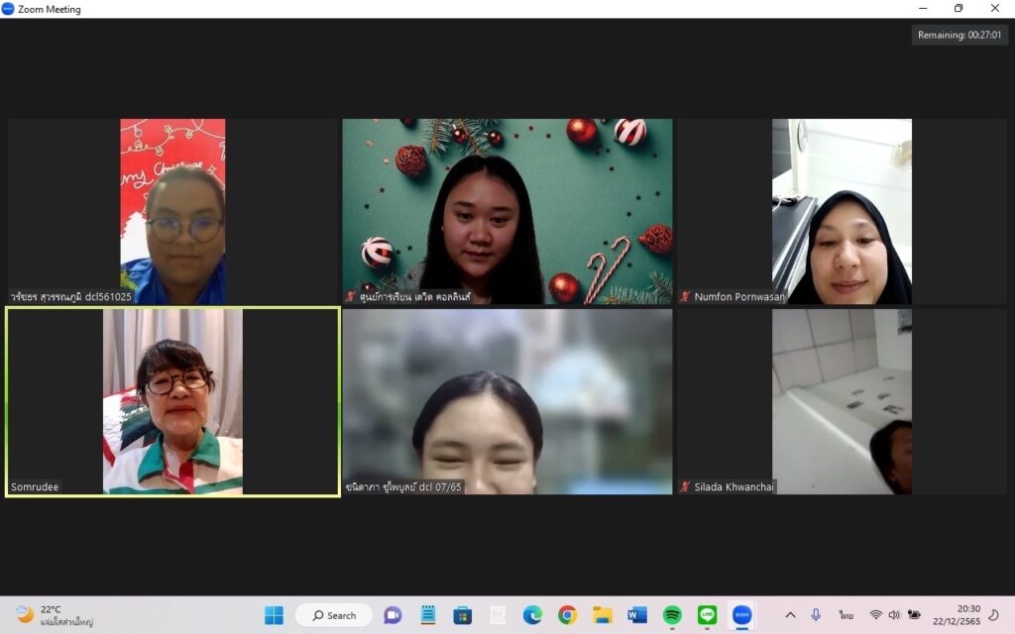Open Spotify from the taskbar
1015x634 pixels.
pyautogui.click(x=672, y=615)
